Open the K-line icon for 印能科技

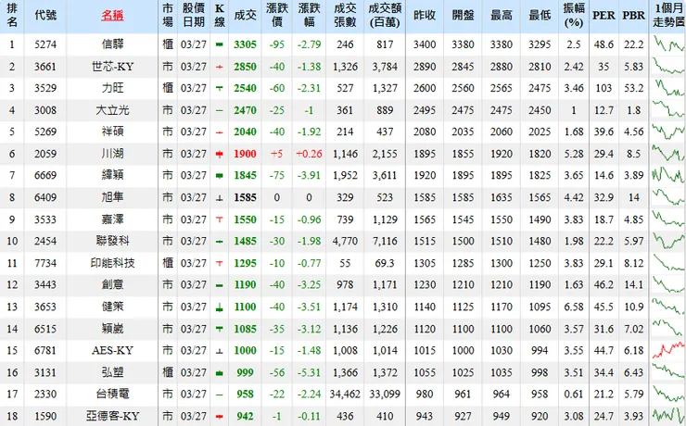pos(220,263)
